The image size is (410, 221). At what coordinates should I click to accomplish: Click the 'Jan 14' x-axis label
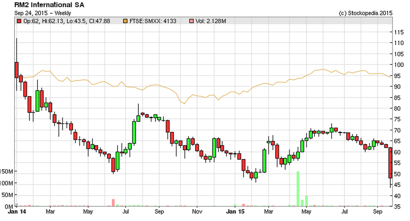17,211
